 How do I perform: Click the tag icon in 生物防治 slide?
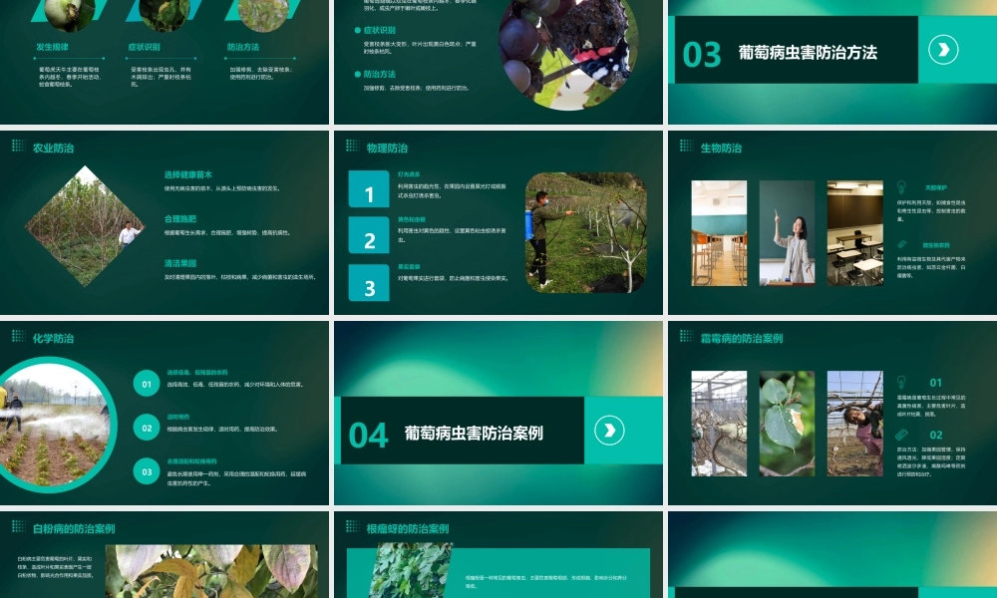point(901,244)
